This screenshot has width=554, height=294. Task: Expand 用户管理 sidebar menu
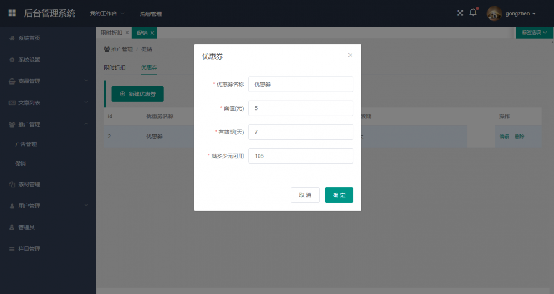[x=48, y=206]
